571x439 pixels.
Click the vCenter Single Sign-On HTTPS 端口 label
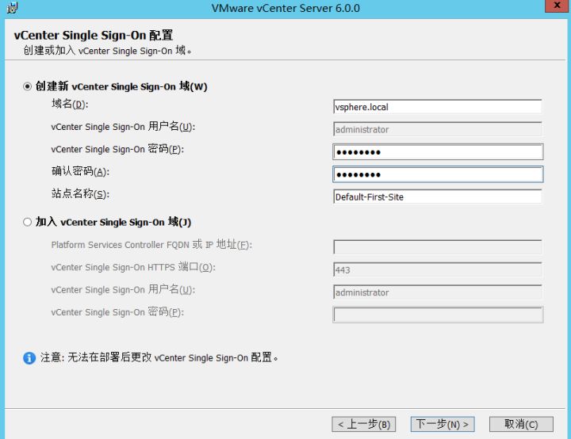point(133,267)
